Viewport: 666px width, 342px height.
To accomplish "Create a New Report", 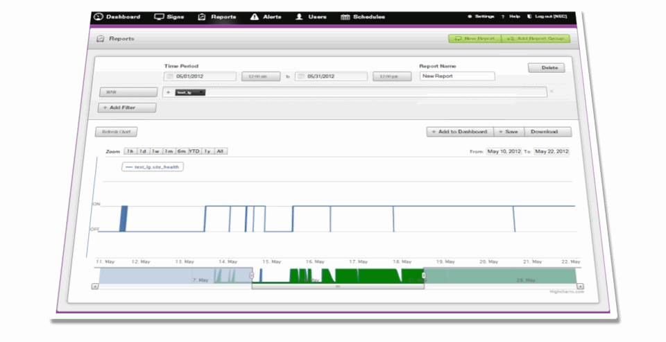I will coord(475,39).
